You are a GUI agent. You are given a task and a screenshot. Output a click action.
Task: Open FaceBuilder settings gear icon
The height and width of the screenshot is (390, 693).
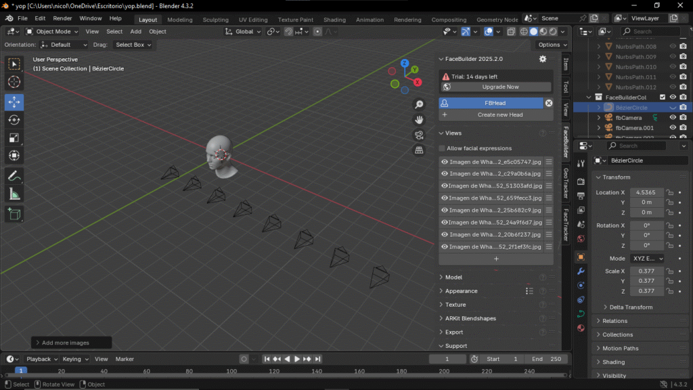click(542, 59)
